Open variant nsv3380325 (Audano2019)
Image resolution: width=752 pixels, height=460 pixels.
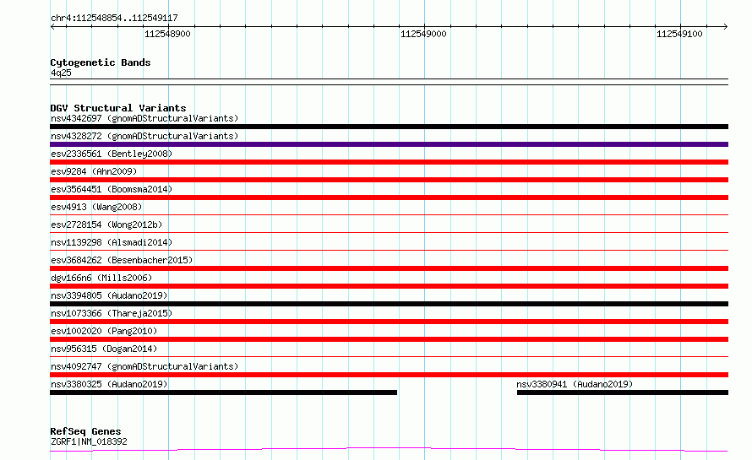tap(109, 384)
